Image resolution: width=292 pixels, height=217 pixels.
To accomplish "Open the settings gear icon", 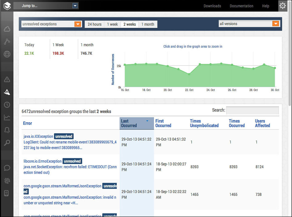I will coord(282,6).
